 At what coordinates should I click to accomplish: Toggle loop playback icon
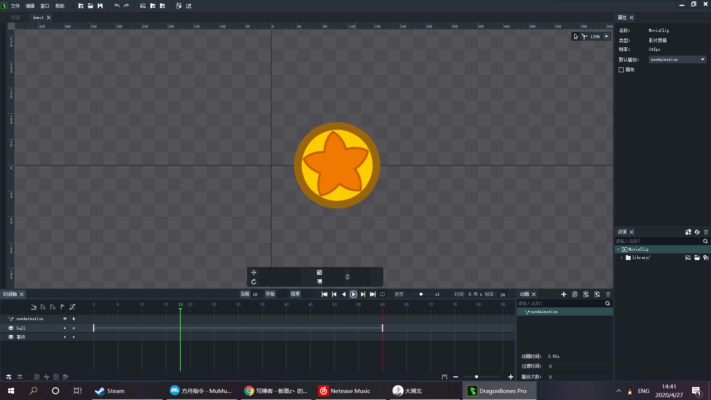[x=382, y=294]
